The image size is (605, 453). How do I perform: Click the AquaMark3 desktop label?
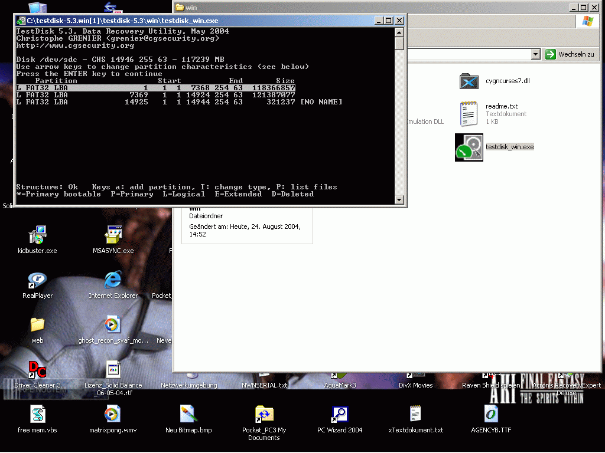pos(340,385)
